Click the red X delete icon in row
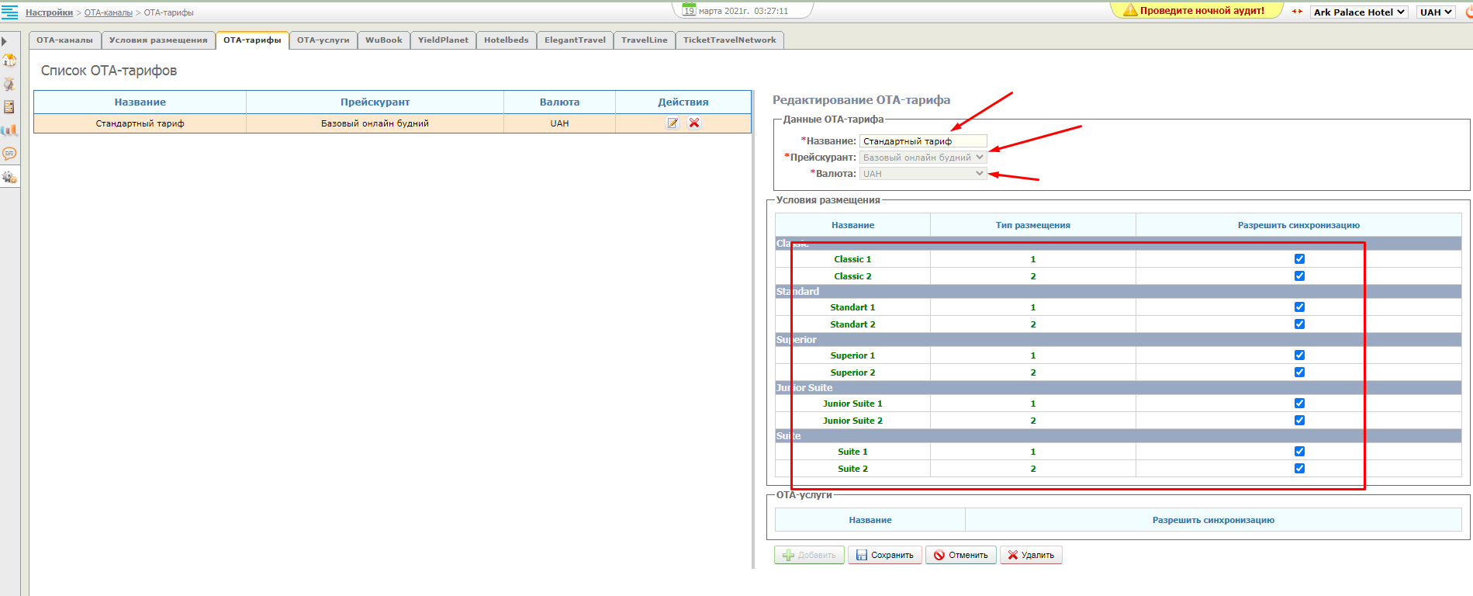This screenshot has width=1473, height=596. [694, 123]
